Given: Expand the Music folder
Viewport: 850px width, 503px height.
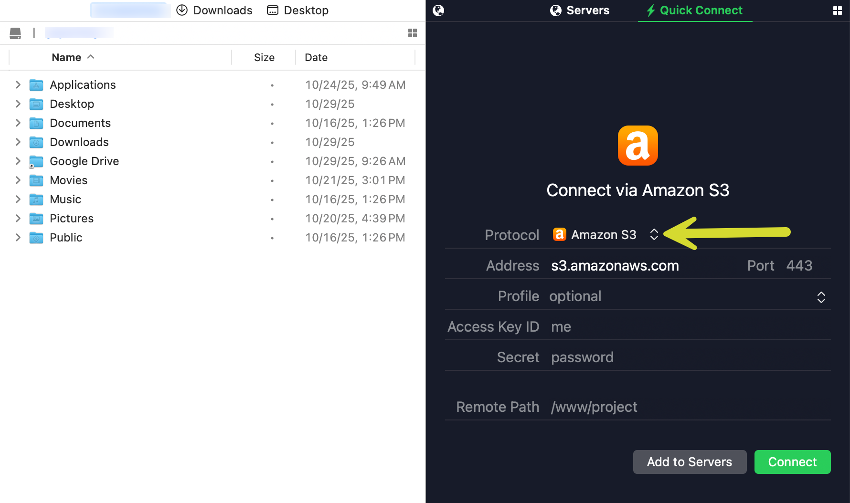Looking at the screenshot, I should point(18,199).
